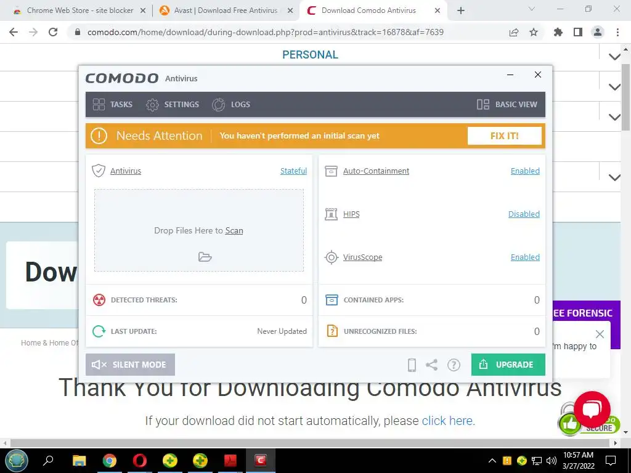Expand the PERSONAL menu chevron

click(614, 57)
